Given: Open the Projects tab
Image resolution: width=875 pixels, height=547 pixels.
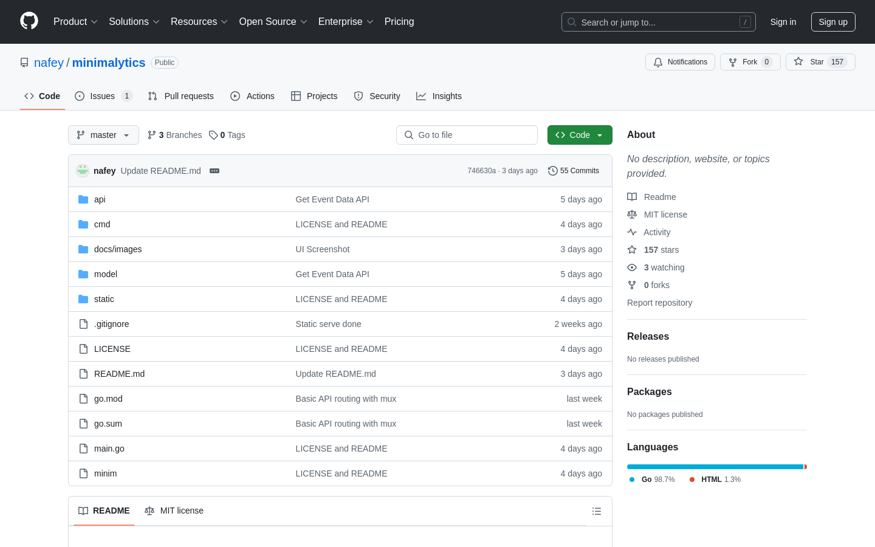Looking at the screenshot, I should click(314, 96).
